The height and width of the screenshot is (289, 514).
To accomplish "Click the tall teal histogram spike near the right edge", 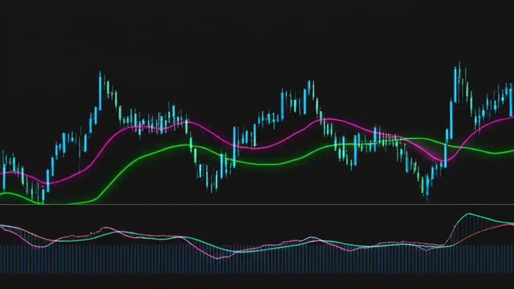I will coord(469,225).
